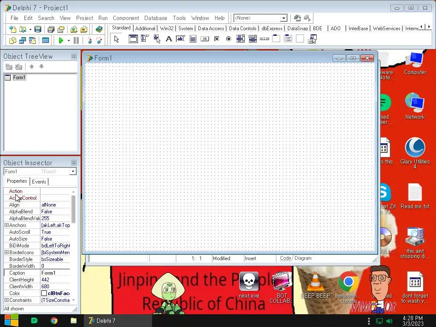Select the RadioButton component in palette
Viewport: 436px width, 327px height.
[229, 39]
